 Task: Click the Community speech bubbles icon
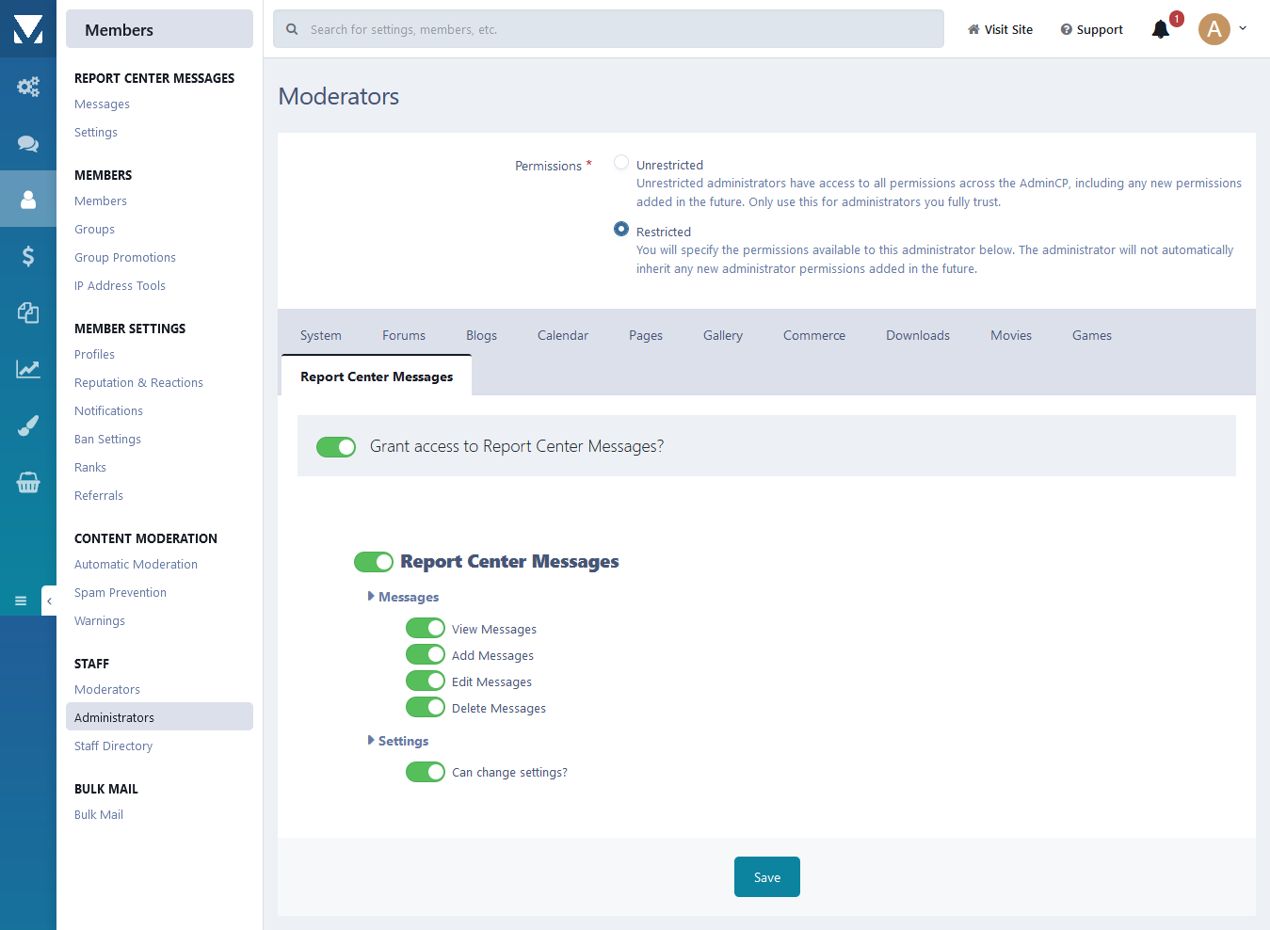pyautogui.click(x=28, y=143)
